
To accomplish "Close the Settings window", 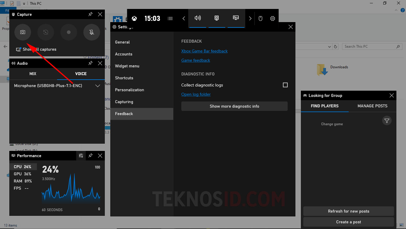I will [291, 27].
